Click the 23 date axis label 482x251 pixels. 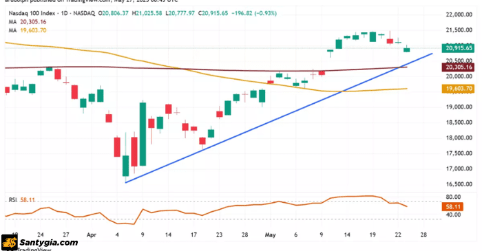point(219,234)
